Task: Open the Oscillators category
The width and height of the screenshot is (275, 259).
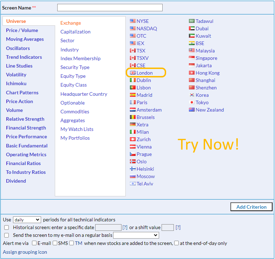Action: point(18,48)
